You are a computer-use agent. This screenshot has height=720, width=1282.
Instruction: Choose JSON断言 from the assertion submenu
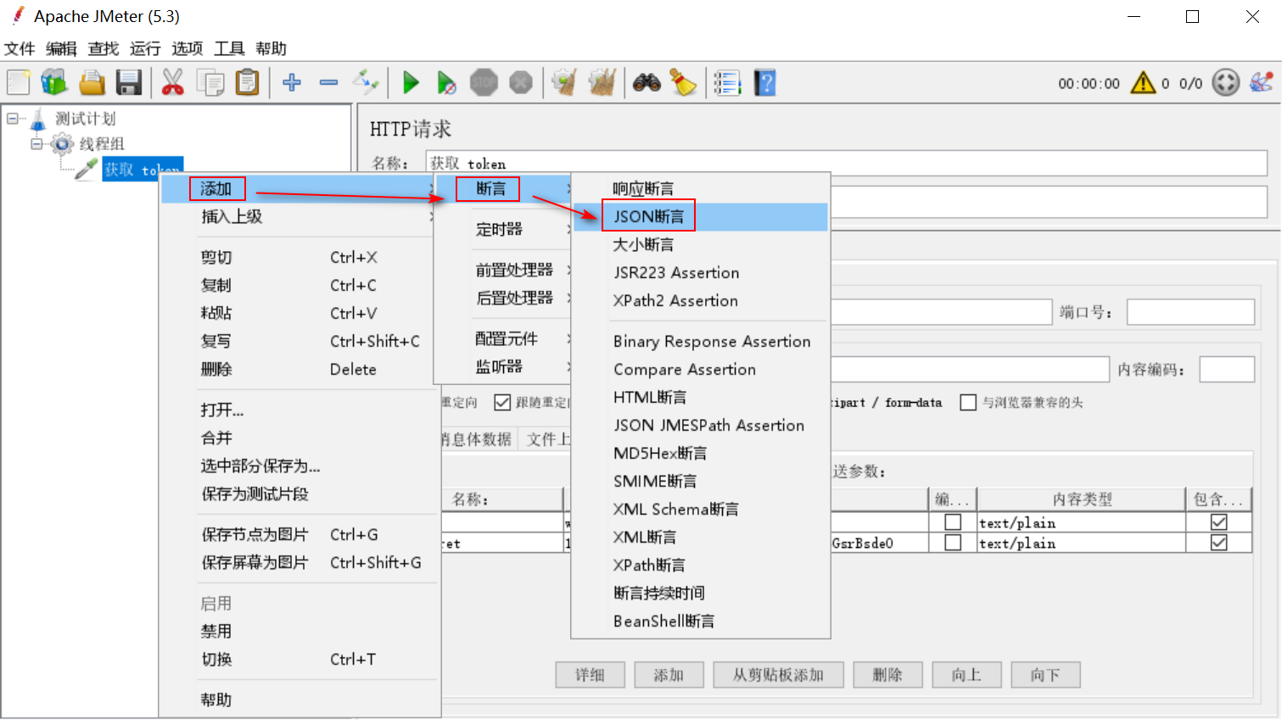700,216
